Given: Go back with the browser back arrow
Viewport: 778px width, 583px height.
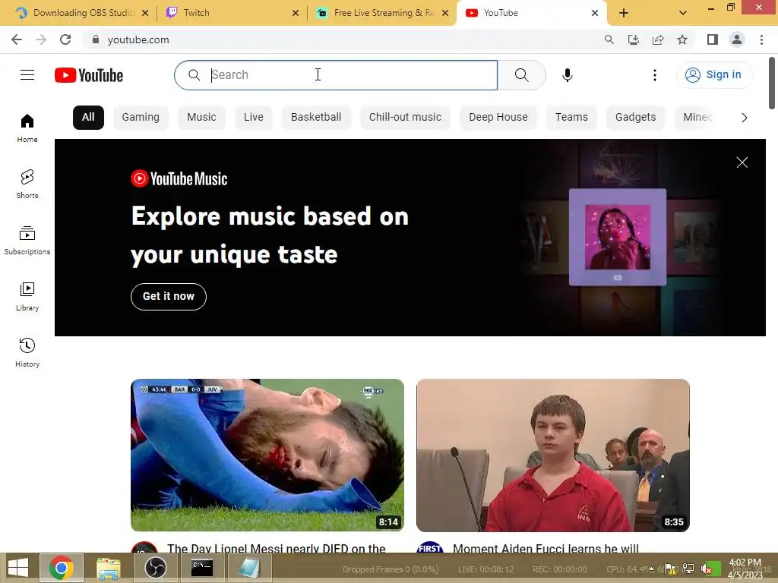Looking at the screenshot, I should click(x=17, y=39).
